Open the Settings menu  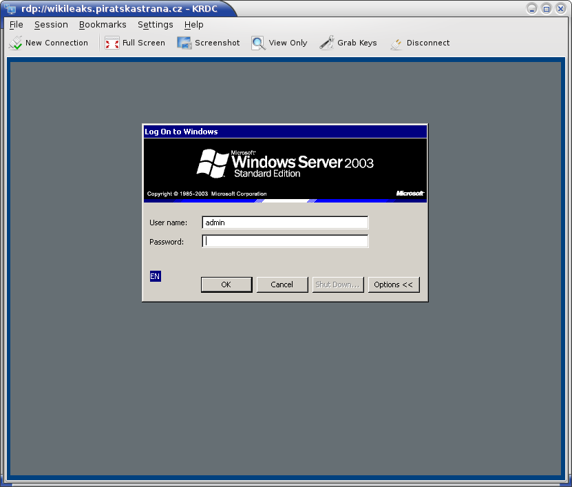[x=155, y=25]
